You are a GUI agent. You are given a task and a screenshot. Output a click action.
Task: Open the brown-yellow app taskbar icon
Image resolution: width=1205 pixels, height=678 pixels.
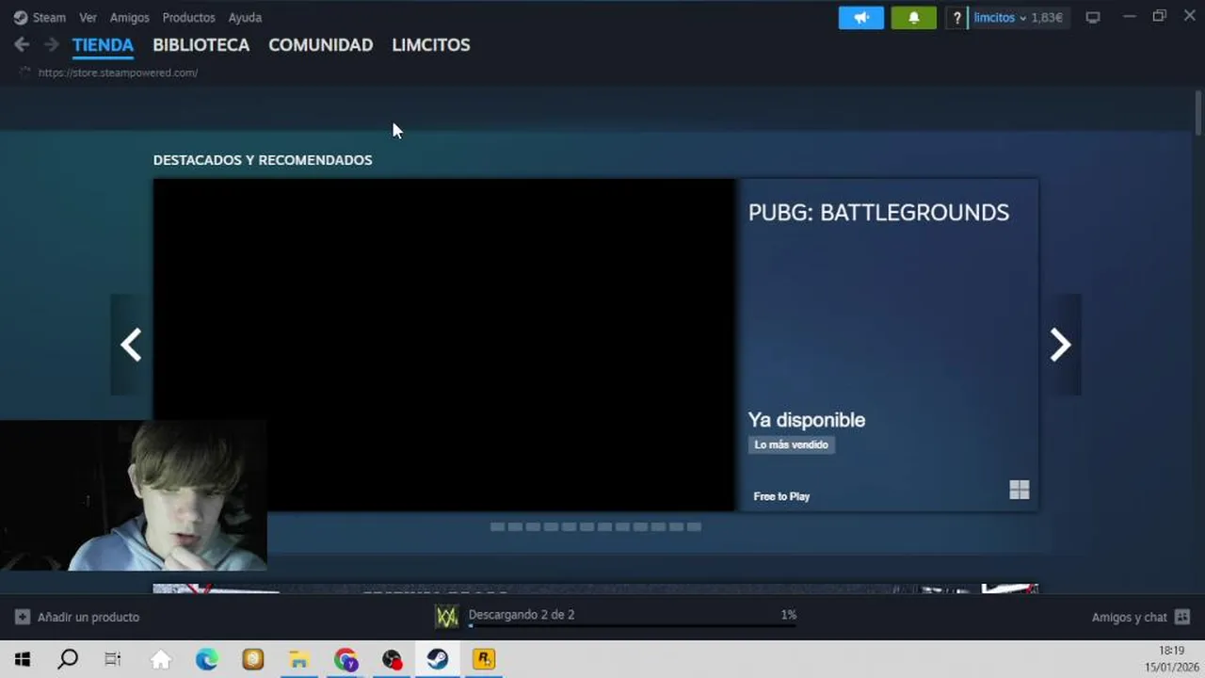pyautogui.click(x=253, y=659)
